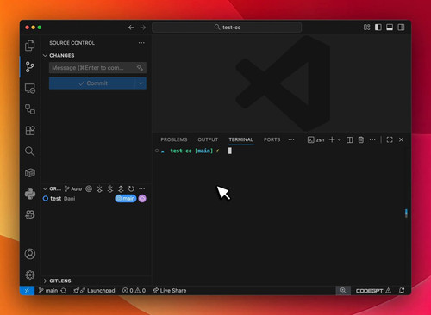431x315 pixels.
Task: Toggle the secondary side bar
Action: coord(401,28)
